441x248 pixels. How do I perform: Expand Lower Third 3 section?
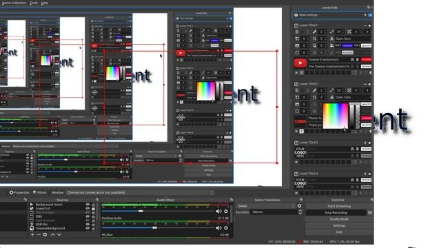[x=365, y=143]
